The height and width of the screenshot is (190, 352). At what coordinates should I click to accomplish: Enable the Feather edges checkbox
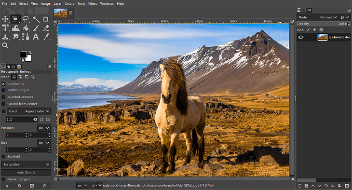(3, 90)
